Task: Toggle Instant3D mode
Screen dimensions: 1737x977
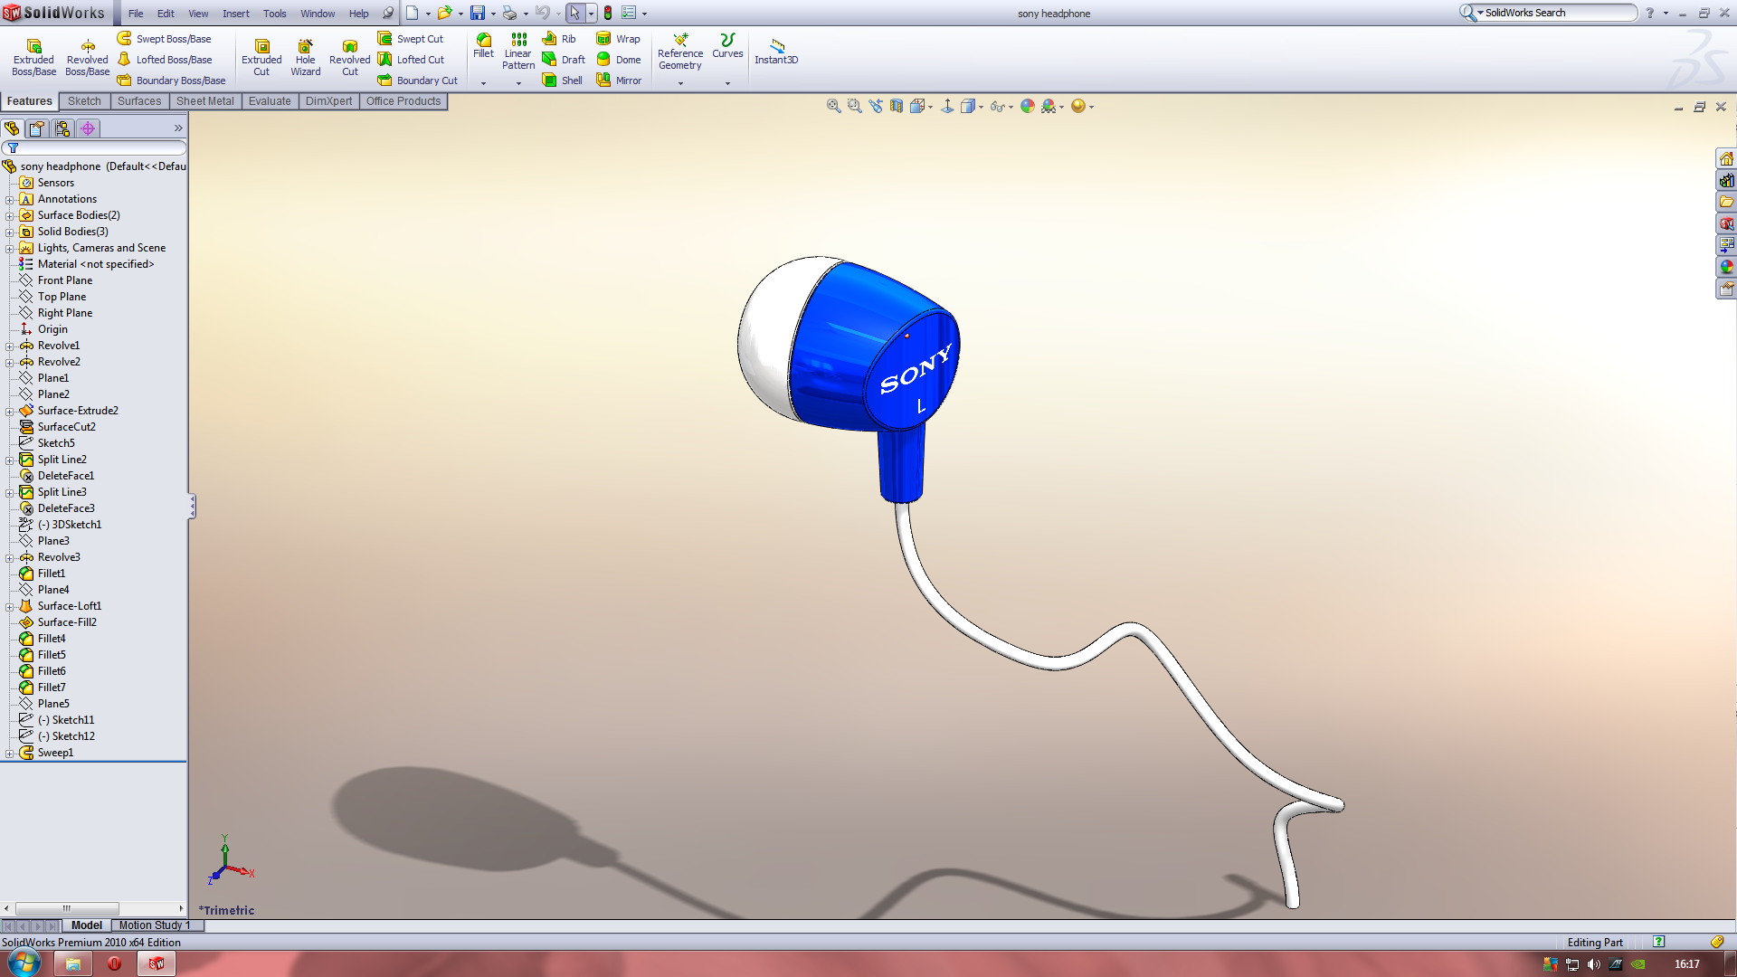Action: 776,51
